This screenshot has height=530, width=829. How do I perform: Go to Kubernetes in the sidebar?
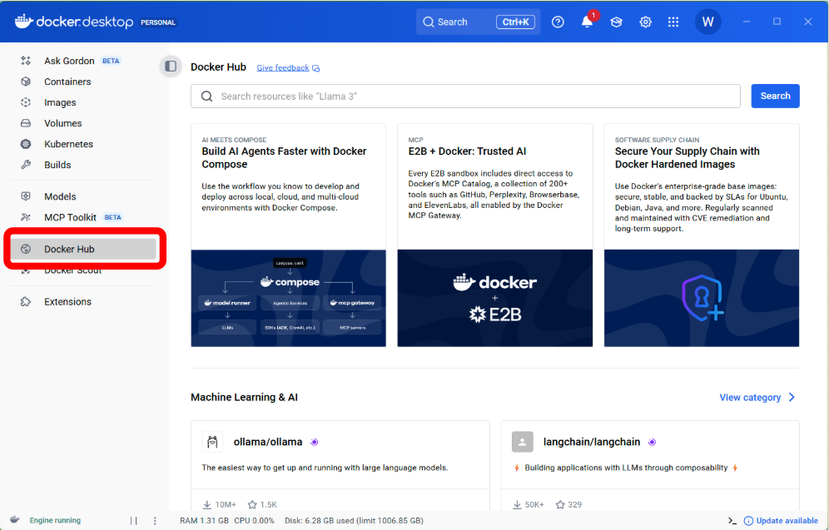68,144
